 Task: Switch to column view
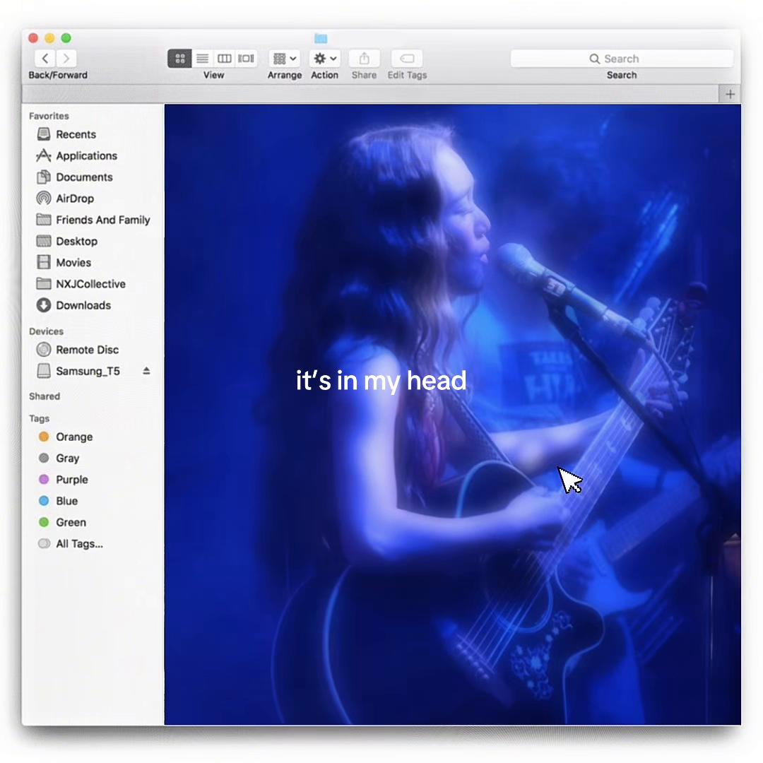click(224, 59)
